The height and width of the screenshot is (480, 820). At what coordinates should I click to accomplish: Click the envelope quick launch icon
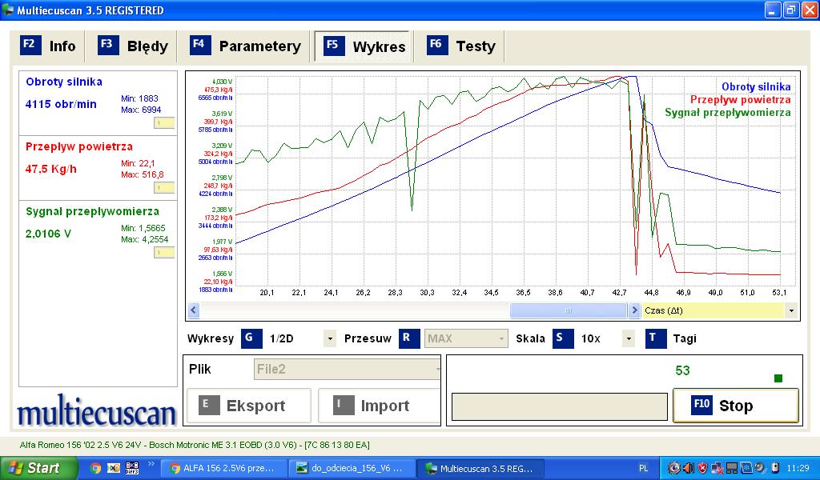click(x=114, y=468)
